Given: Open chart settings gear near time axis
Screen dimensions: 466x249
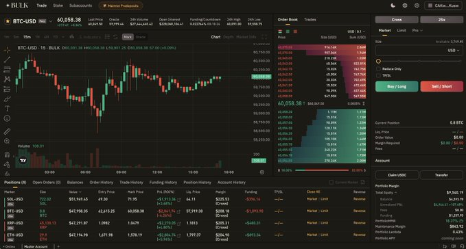Looking at the screenshot, I should point(262,172).
